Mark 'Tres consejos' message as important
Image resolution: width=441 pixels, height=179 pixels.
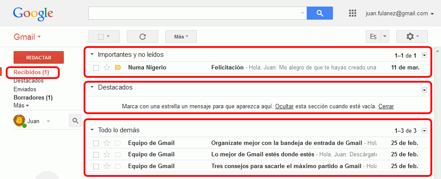coord(118,166)
